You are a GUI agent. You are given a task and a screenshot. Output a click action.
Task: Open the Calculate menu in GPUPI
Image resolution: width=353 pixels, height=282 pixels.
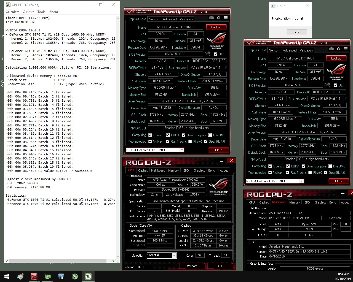point(12,12)
